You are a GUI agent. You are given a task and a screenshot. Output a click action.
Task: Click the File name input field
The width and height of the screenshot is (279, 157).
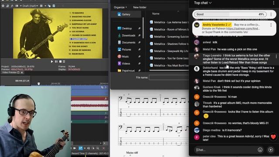(x=169, y=78)
